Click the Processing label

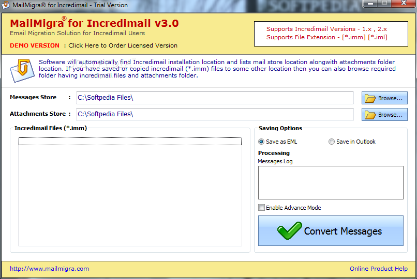pyautogui.click(x=274, y=153)
